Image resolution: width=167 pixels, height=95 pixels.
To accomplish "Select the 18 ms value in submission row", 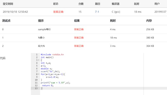I will click(x=138, y=12).
